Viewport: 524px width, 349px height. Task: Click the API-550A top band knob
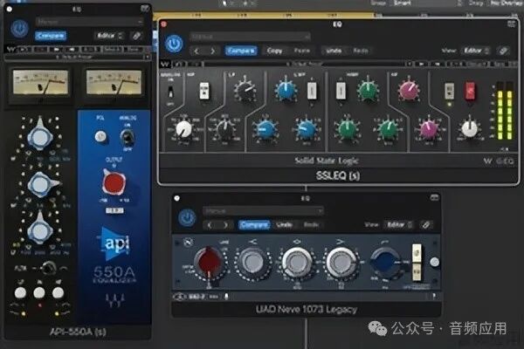(x=40, y=135)
